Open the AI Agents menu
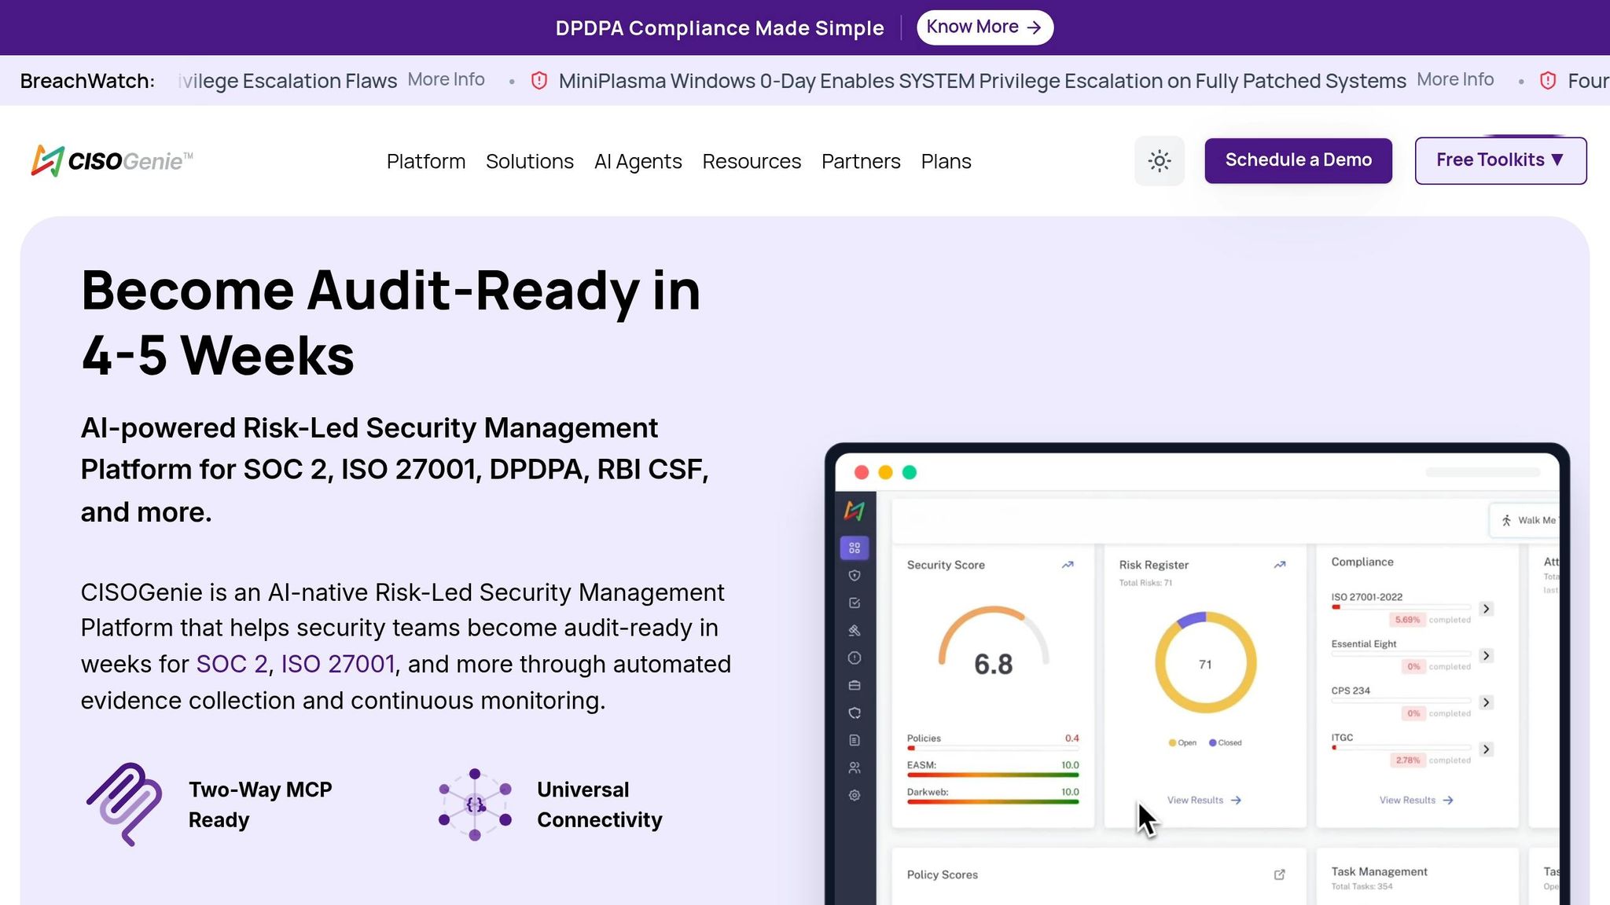The image size is (1610, 905). (x=638, y=162)
